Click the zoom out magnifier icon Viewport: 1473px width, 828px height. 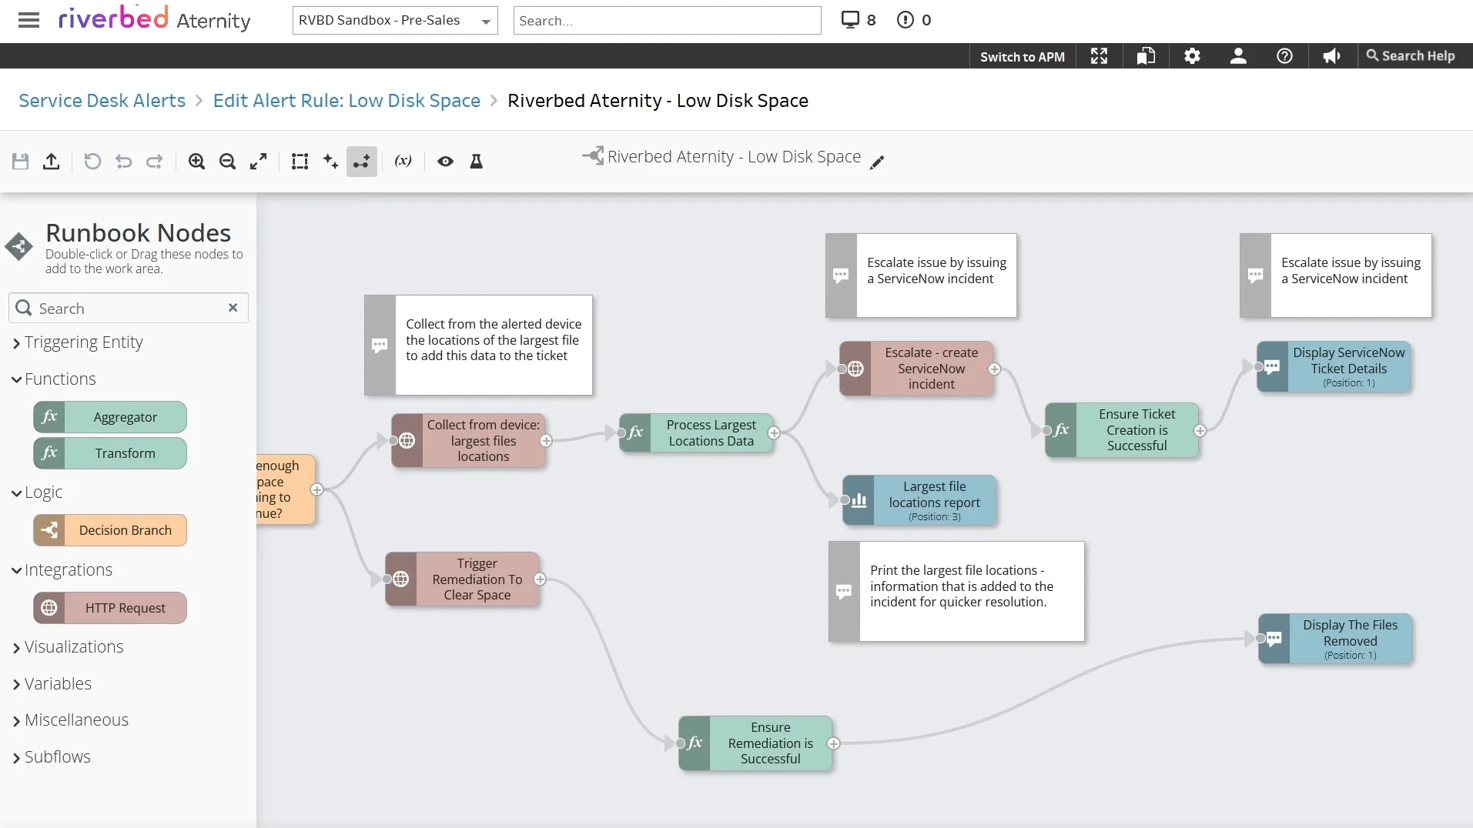tap(227, 161)
